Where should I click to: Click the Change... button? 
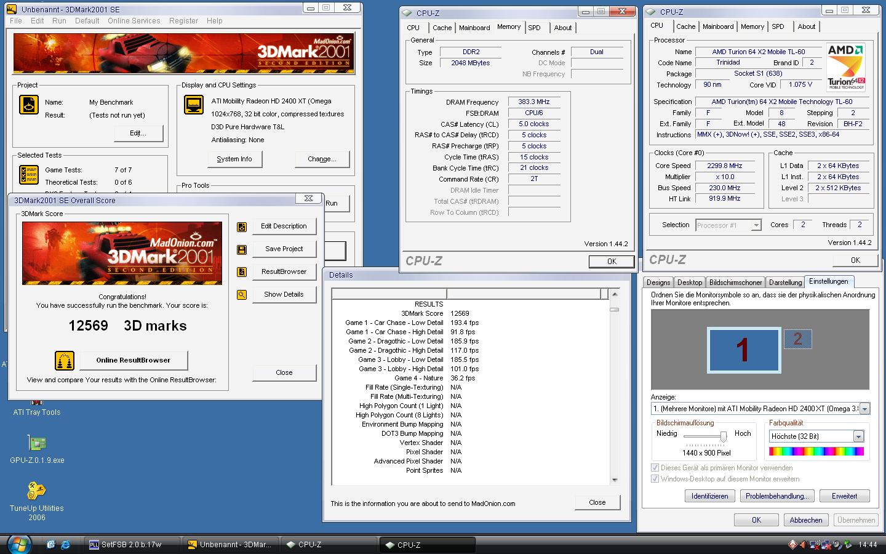point(322,159)
